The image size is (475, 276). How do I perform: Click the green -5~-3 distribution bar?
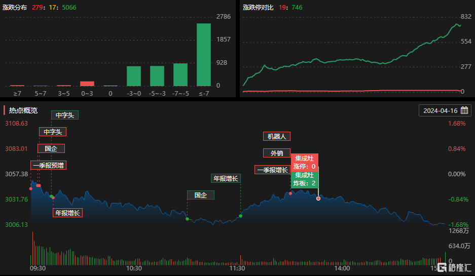157,76
